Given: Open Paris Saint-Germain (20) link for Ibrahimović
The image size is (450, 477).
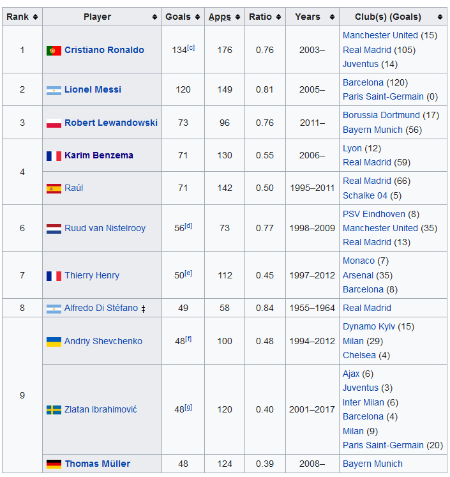Looking at the screenshot, I should click(x=383, y=445).
